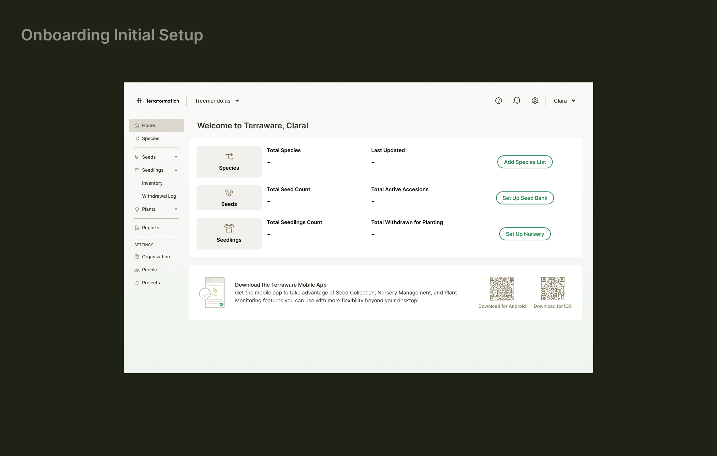The width and height of the screenshot is (717, 456).
Task: Navigate to Inventory under Seedlings
Action: coord(152,183)
